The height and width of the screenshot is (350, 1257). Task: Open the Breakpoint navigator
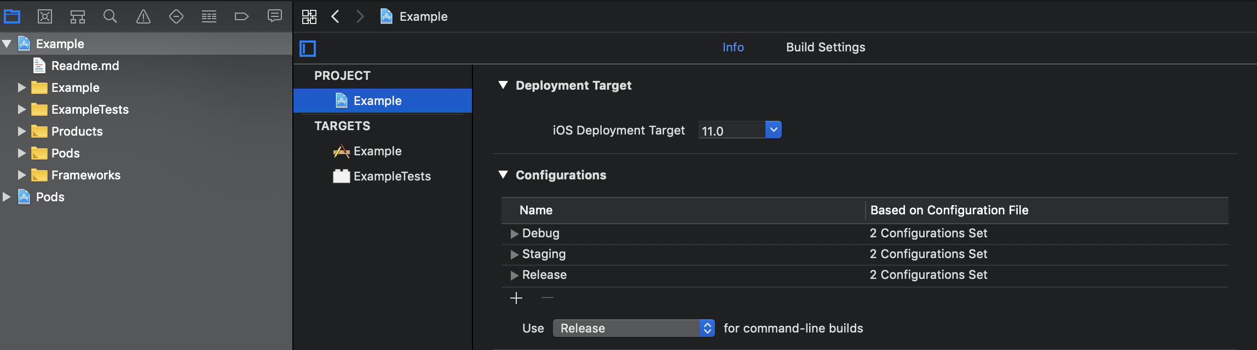242,16
